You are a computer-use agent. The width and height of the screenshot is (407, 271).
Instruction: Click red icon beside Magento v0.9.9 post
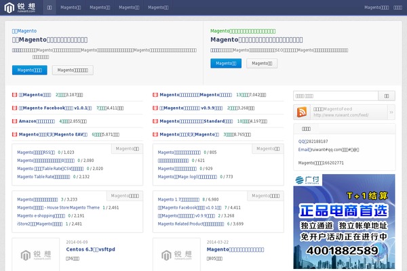[156, 108]
